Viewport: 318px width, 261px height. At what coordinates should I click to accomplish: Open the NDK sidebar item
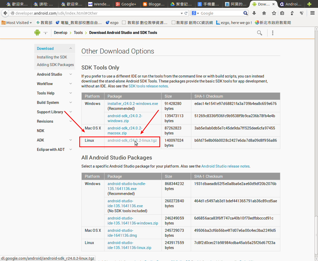tap(41, 131)
